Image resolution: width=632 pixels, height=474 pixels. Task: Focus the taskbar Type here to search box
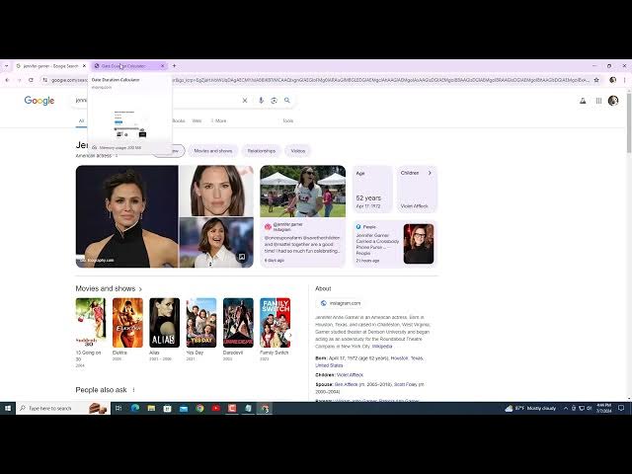point(62,408)
